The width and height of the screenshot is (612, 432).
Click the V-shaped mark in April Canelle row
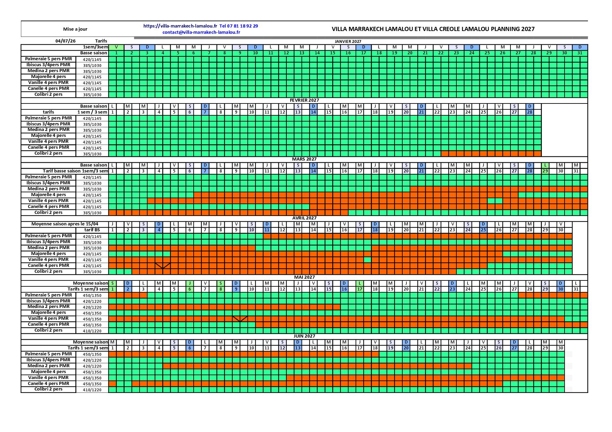point(163,265)
